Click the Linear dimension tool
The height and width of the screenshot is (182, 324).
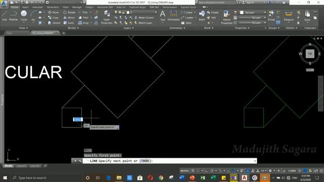point(187,12)
